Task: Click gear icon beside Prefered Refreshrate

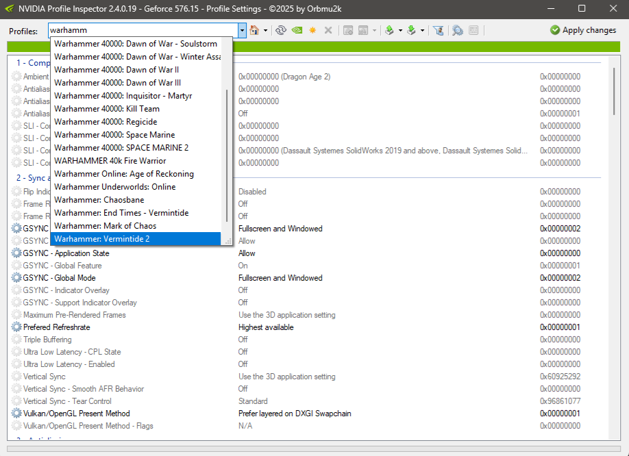Action: (16, 327)
